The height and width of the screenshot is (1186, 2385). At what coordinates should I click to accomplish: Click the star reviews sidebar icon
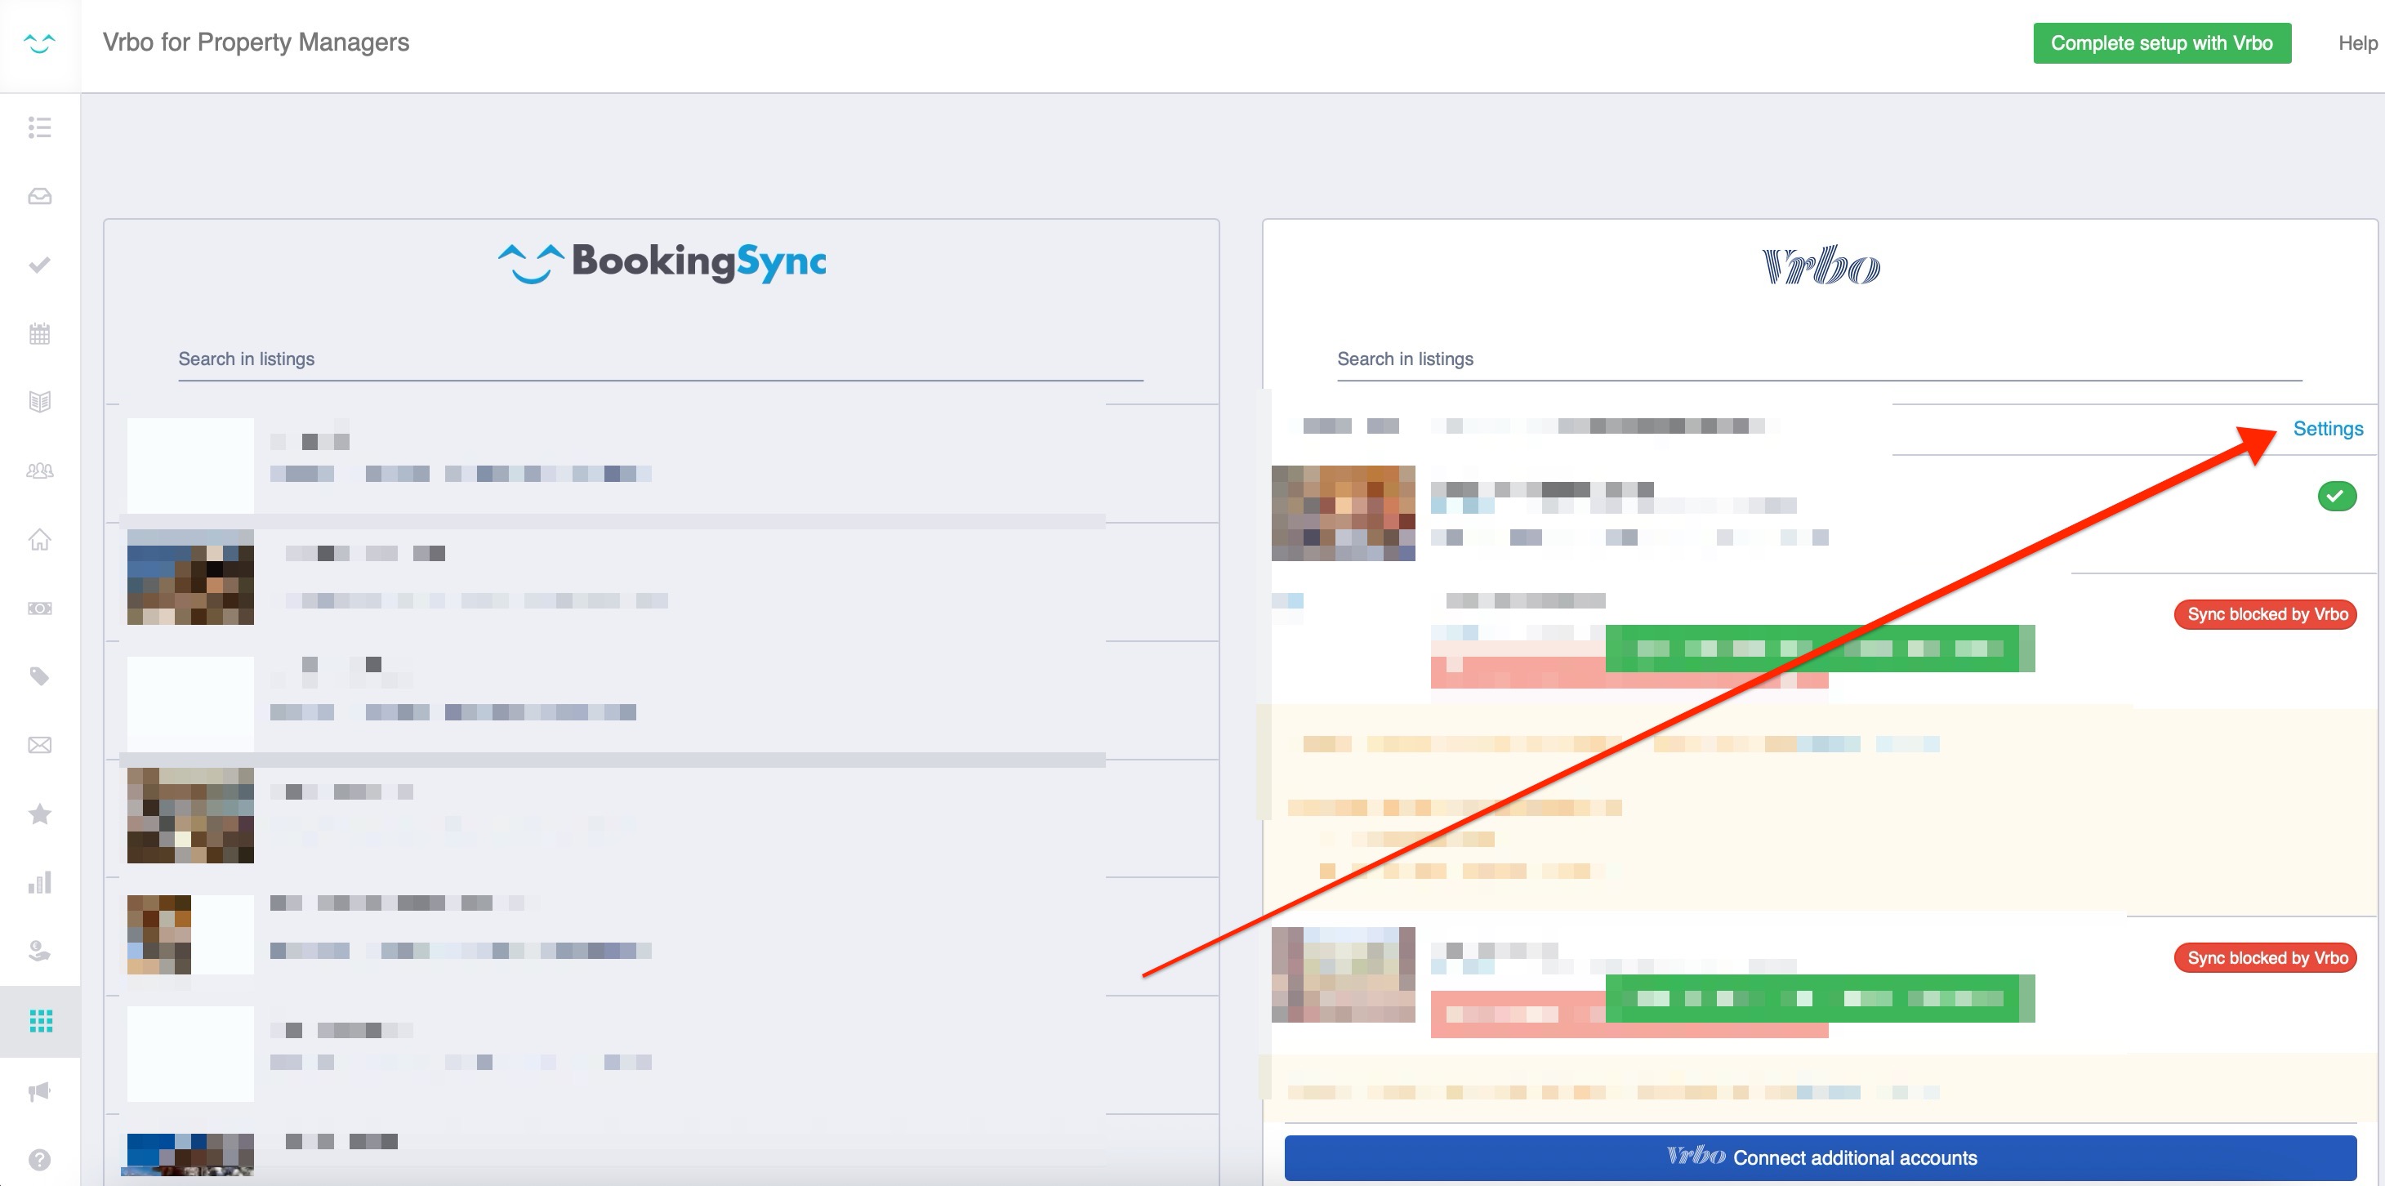(39, 814)
